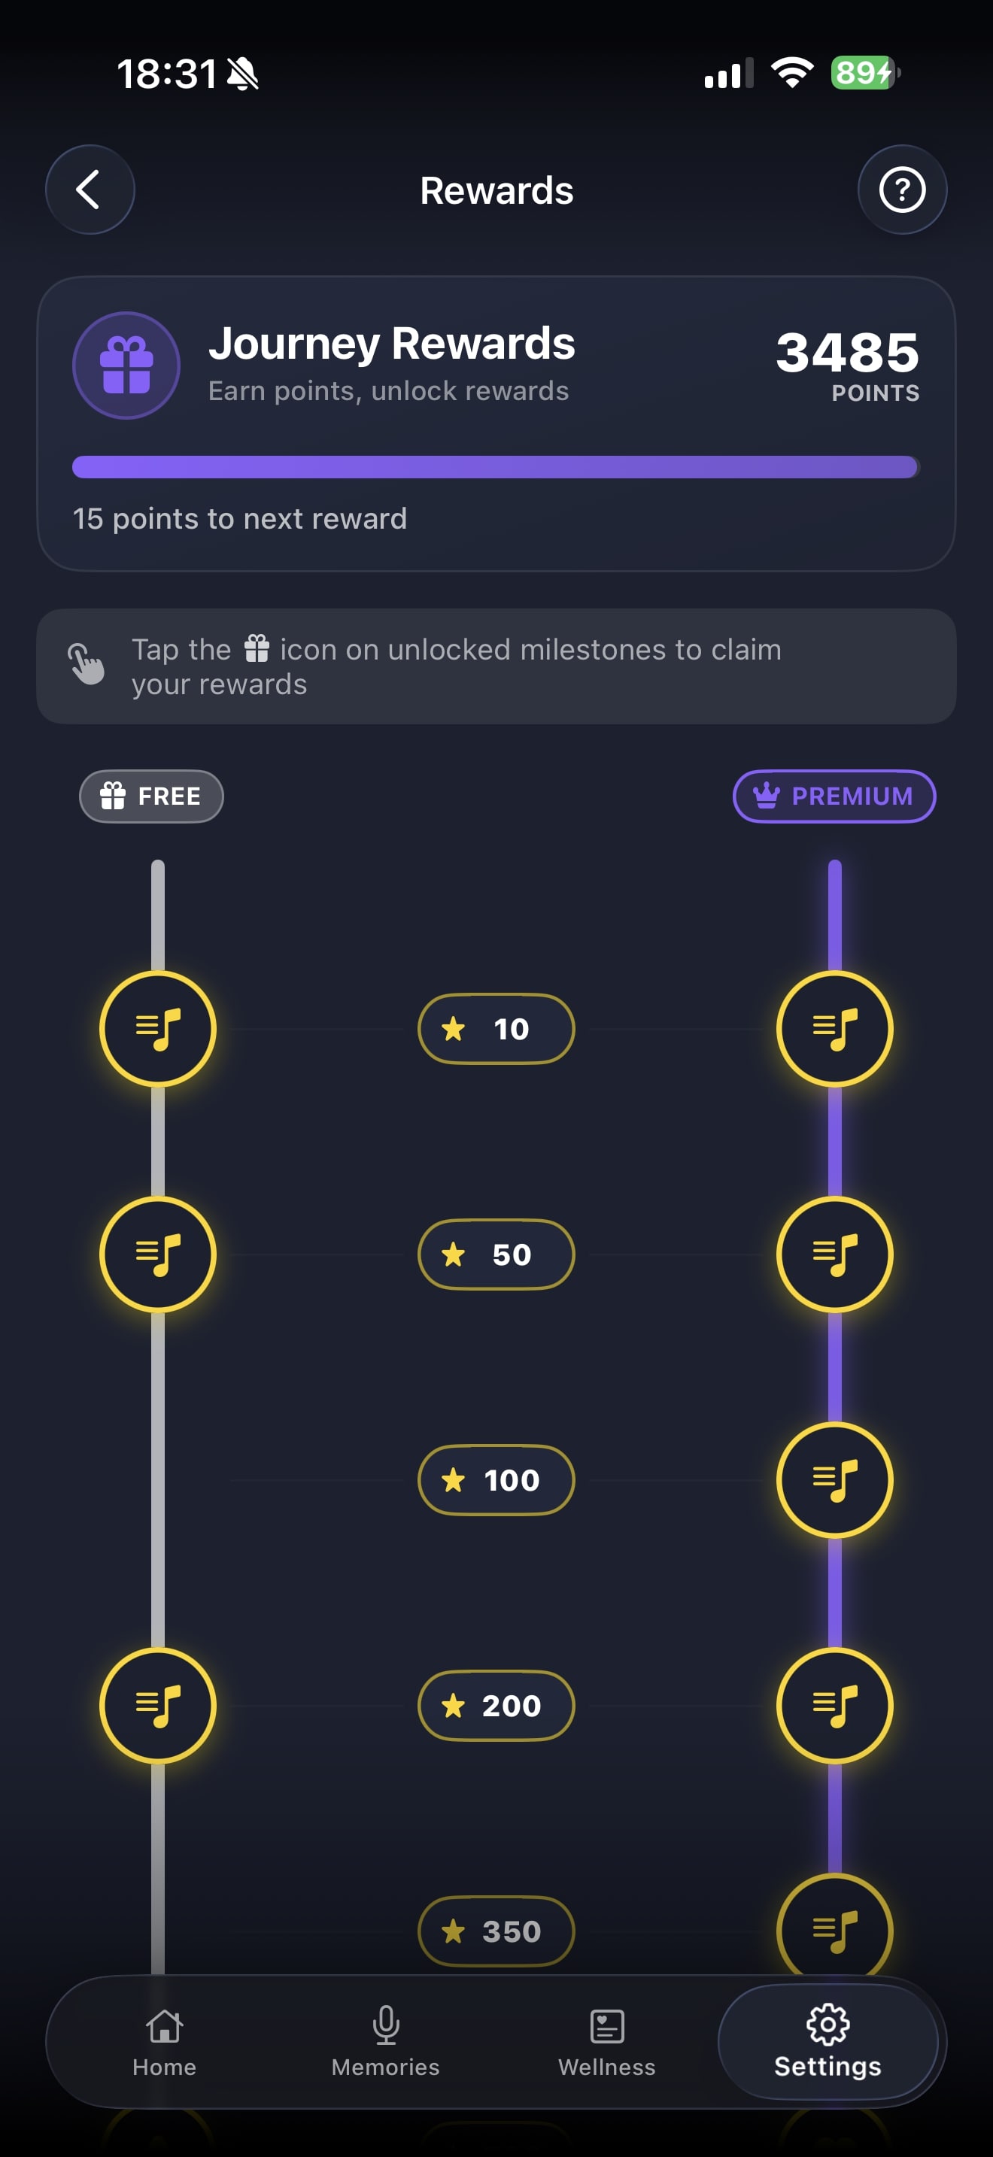
Task: Claim the 50-point free music reward
Action: (157, 1254)
